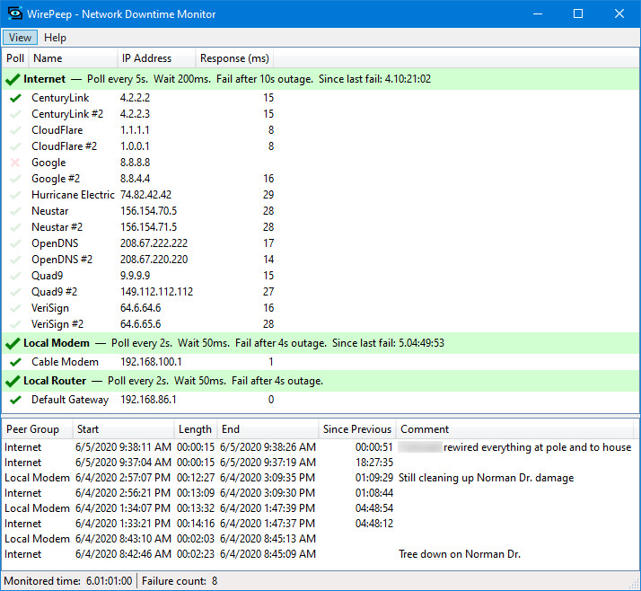The image size is (641, 591).
Task: Click the CloudFlare #2 poll checkmark
Action: coord(15,146)
